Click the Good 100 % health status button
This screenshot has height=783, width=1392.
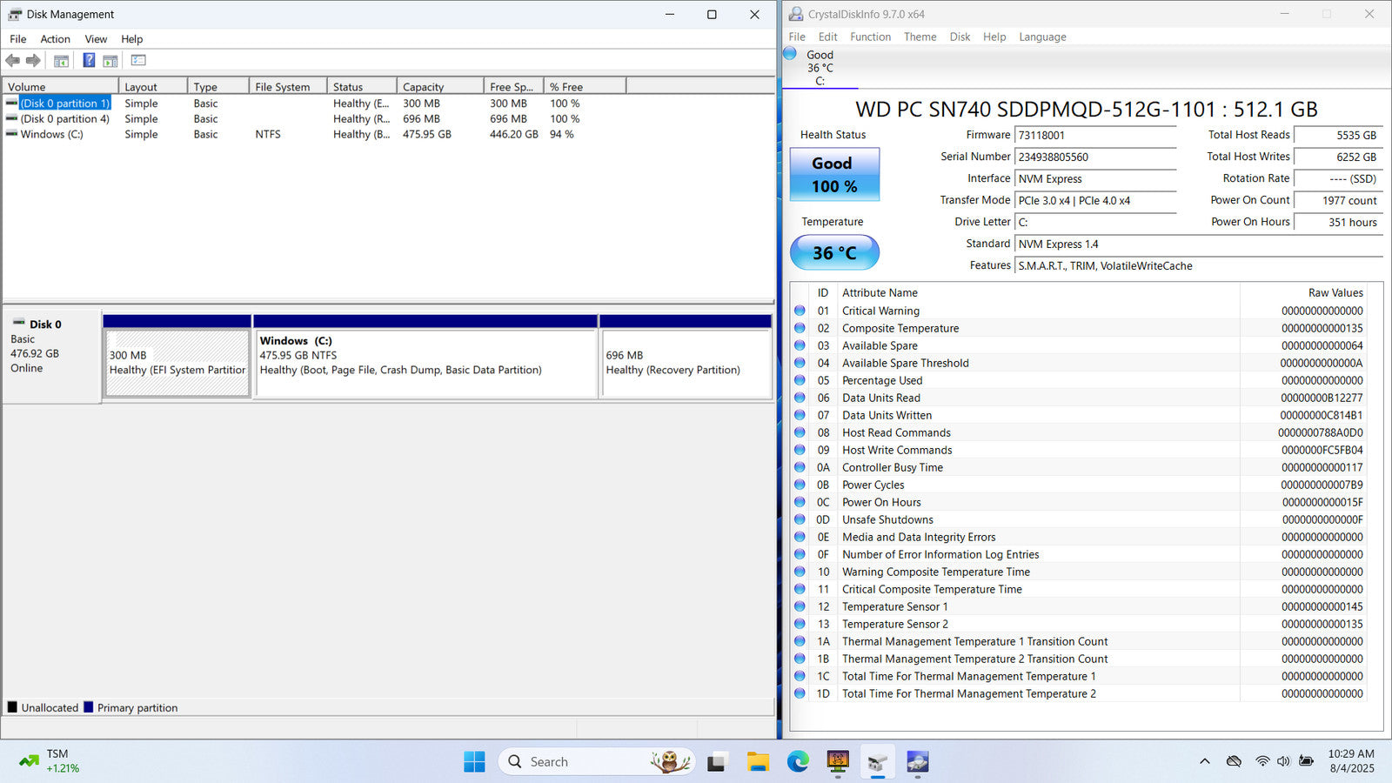click(834, 175)
